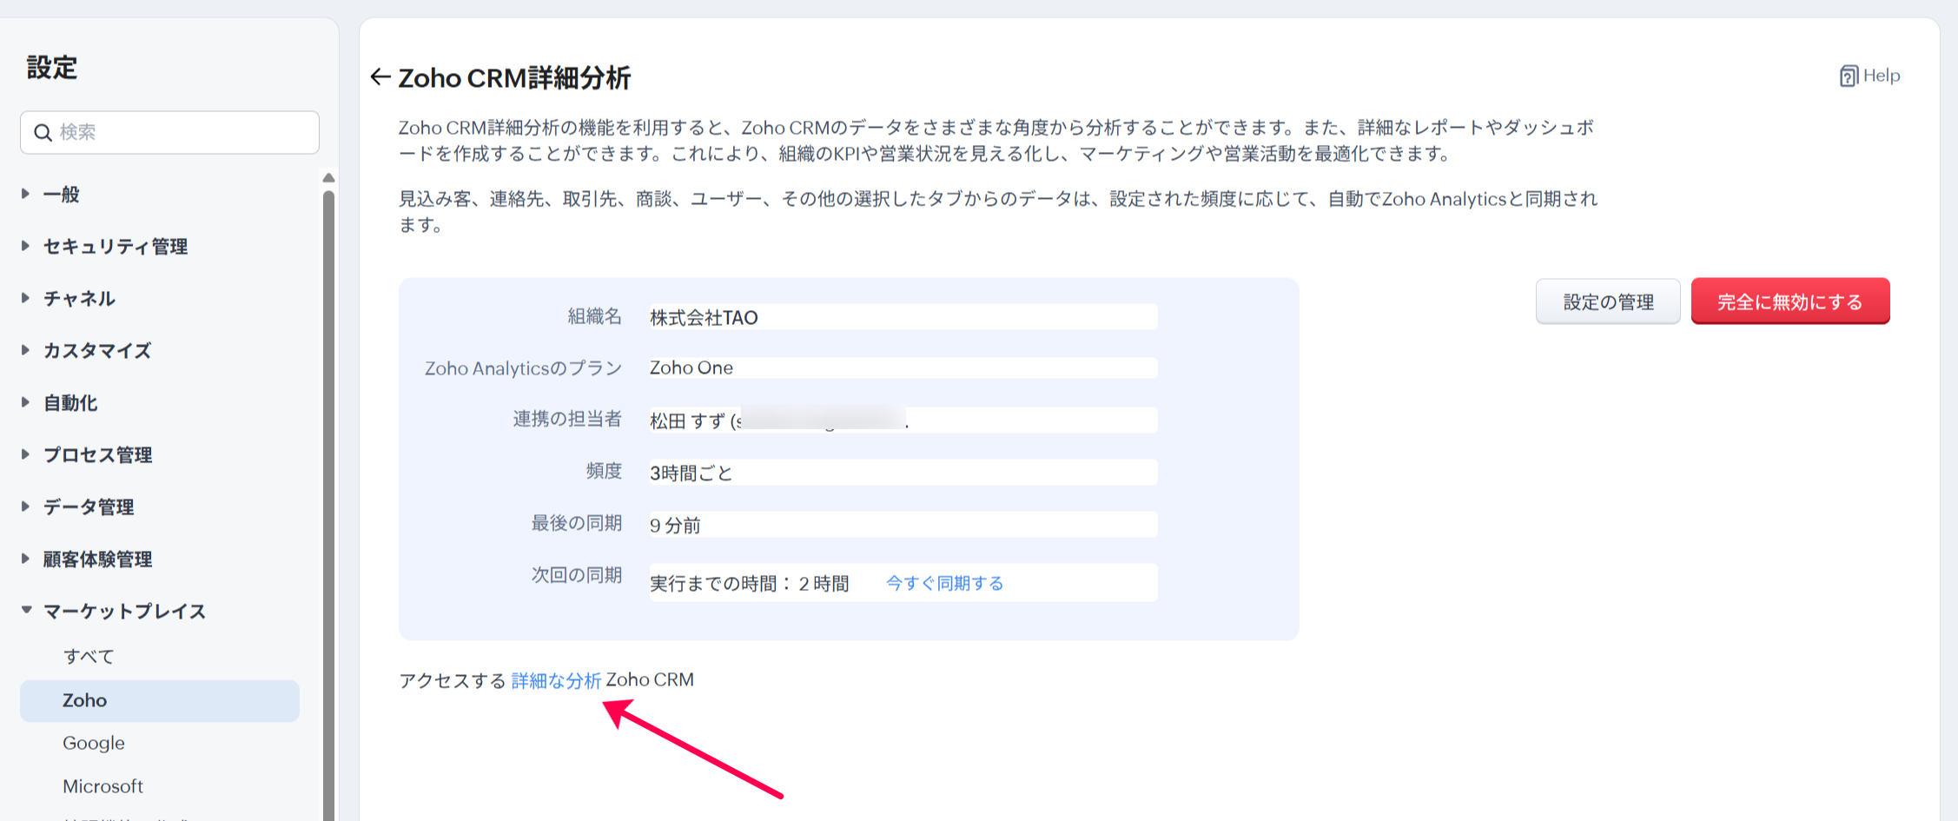1958x821 pixels.
Task: Click the magnifier icon in search box
Action: tap(43, 133)
